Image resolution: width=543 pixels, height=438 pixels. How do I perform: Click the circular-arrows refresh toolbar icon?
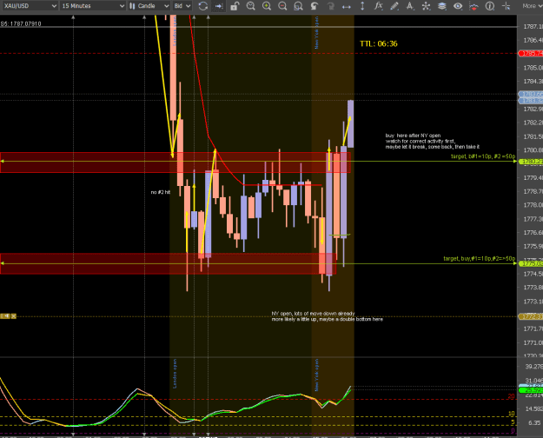tap(203, 6)
